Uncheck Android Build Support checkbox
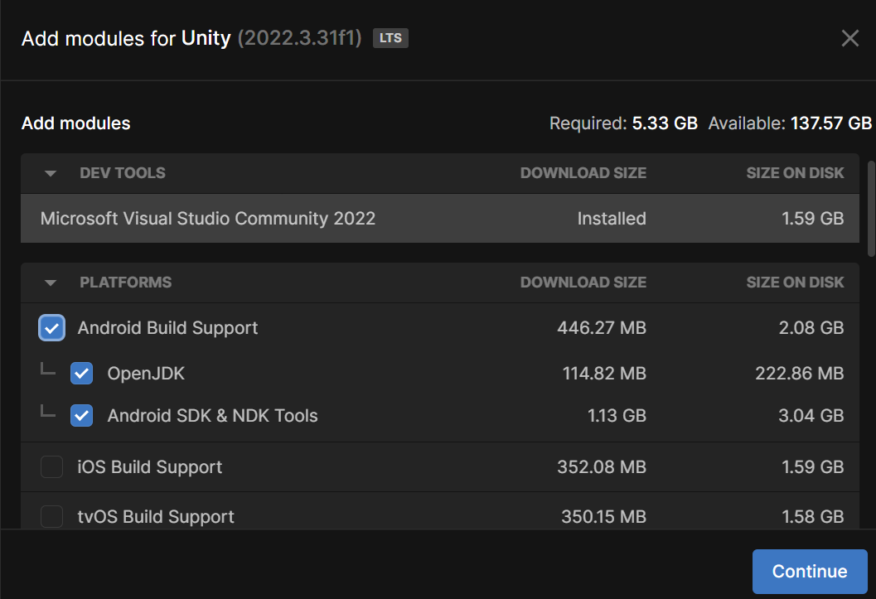Screen dimensions: 876x599 coord(51,328)
